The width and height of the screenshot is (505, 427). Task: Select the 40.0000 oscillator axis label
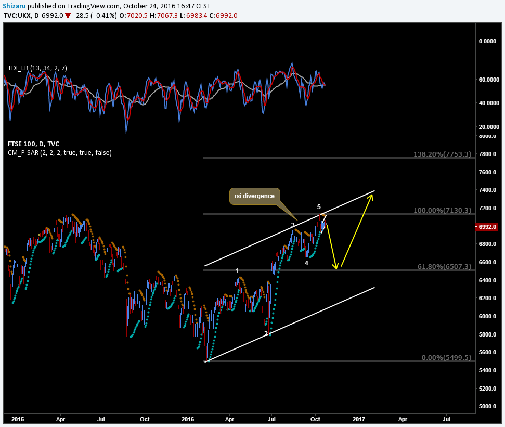pyautogui.click(x=489, y=103)
